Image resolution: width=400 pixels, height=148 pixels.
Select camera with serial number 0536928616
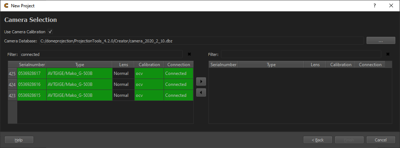[x=32, y=84]
